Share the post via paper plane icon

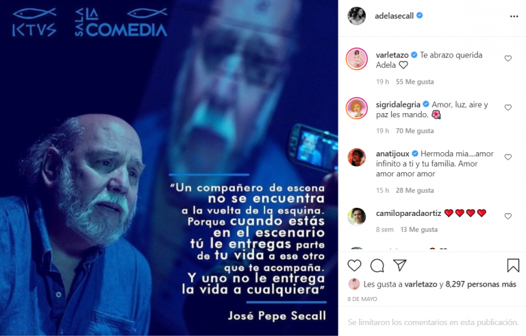tap(400, 265)
